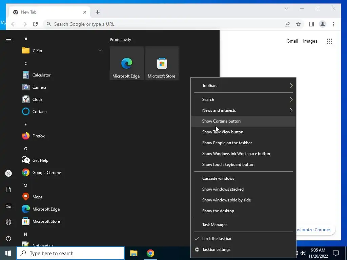
Task: Open File Explorer from the taskbar
Action: click(134, 253)
